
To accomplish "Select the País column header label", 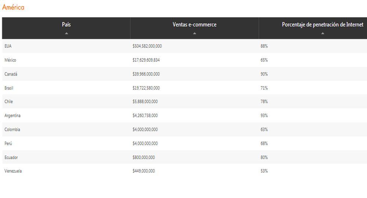I will pyautogui.click(x=66, y=25).
